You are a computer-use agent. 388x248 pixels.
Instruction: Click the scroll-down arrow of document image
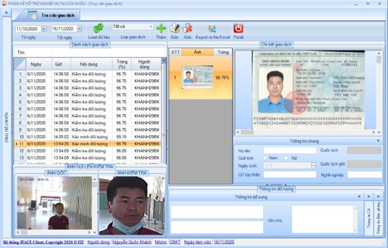coord(379,133)
